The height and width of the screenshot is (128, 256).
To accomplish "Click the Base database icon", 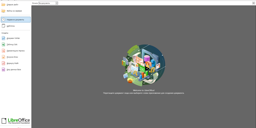I will [x=3, y=69].
